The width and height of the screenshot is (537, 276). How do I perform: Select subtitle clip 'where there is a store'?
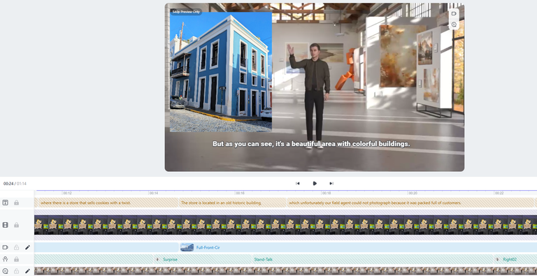tap(108, 203)
